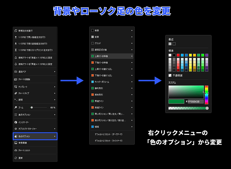Image resolution: width=231 pixels, height=169 pixels.
Task: Click the オブジェクトマネージャー layers icon
Action: click(x=16, y=129)
